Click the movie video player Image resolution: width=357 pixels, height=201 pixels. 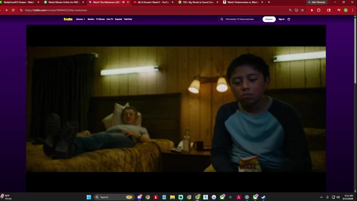coord(176,109)
